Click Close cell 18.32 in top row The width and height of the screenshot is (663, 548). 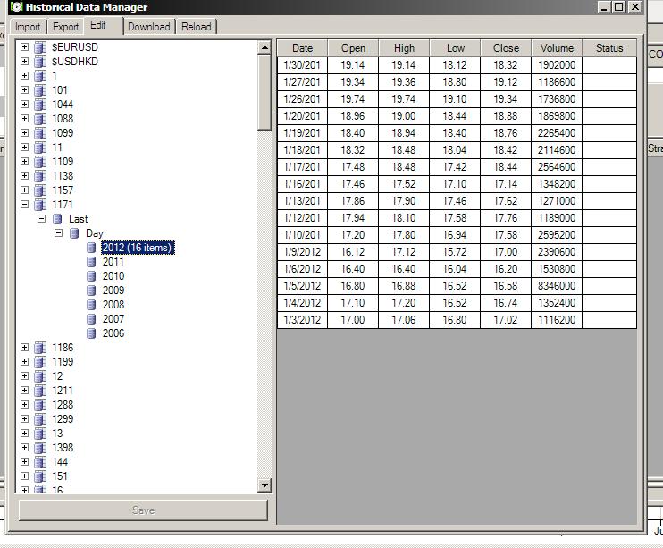click(506, 65)
